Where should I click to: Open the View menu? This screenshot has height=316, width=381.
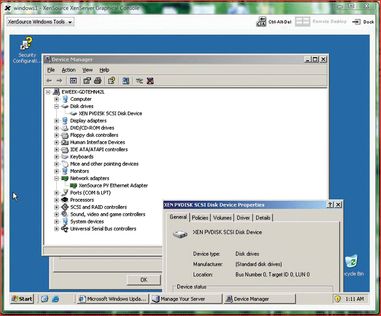pyautogui.click(x=88, y=70)
